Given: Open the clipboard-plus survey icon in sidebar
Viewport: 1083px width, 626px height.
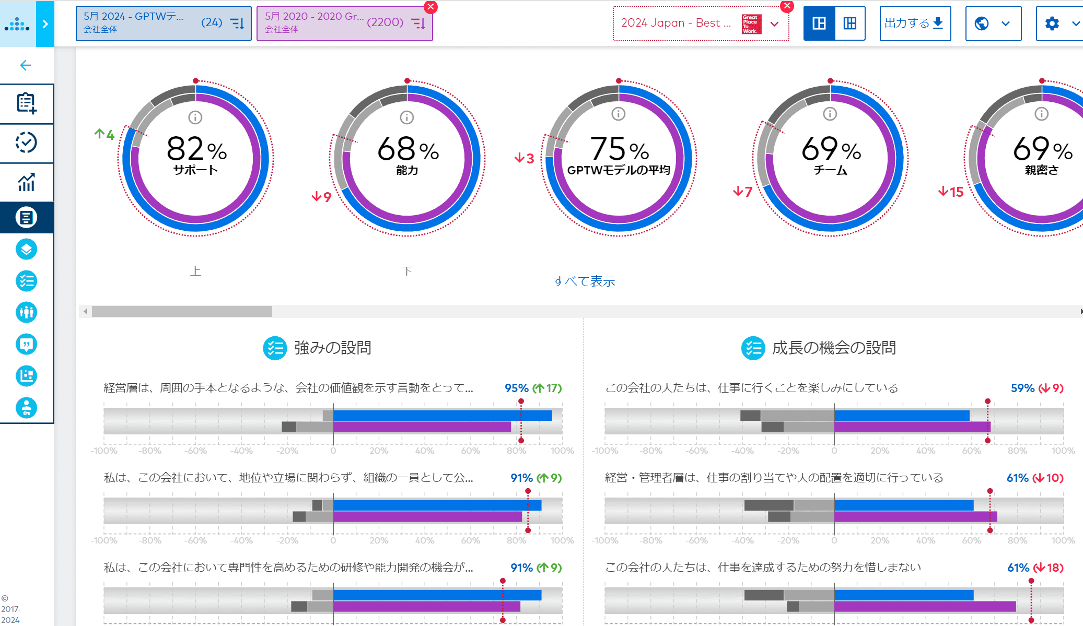Looking at the screenshot, I should [x=26, y=103].
